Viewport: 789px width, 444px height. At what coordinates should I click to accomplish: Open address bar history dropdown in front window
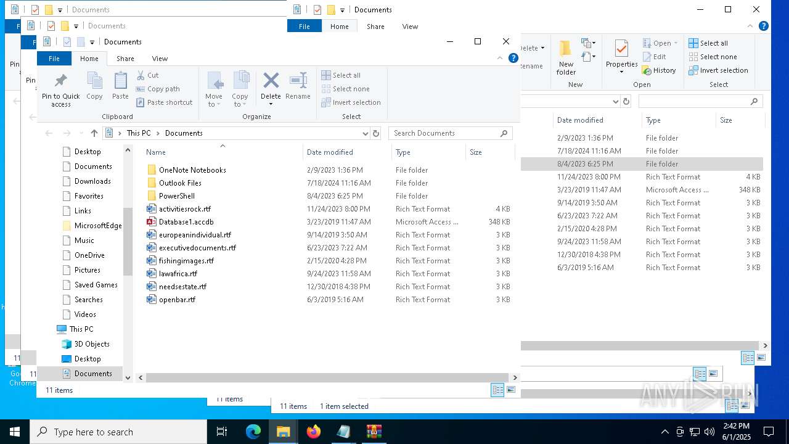coord(366,133)
